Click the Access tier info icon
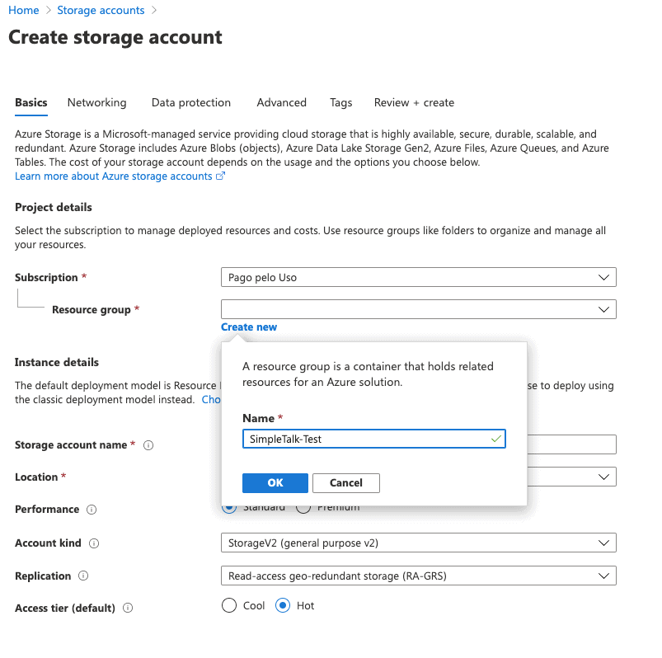Image resolution: width=662 pixels, height=658 pixels. [128, 609]
